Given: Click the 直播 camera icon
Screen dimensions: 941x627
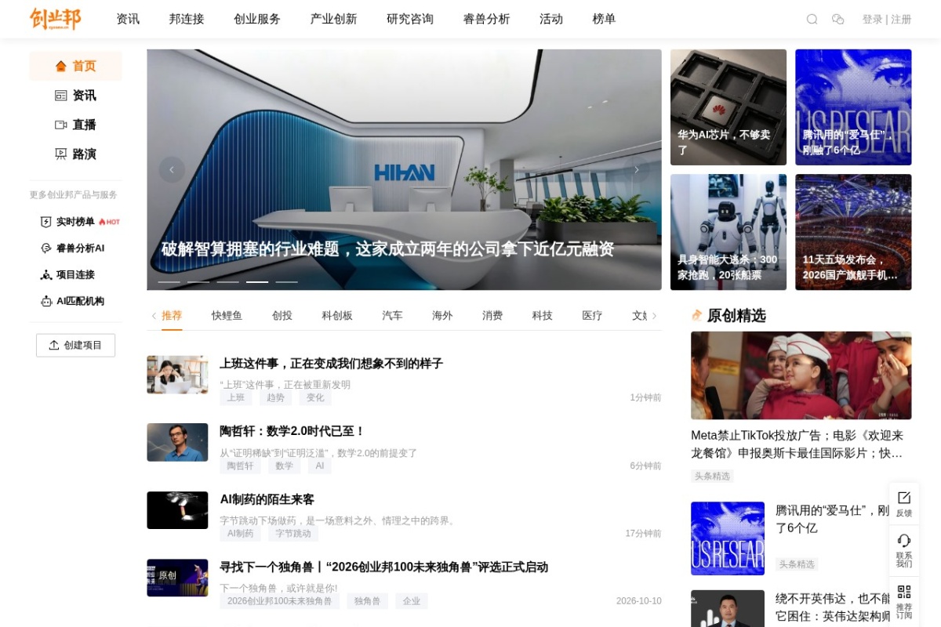Looking at the screenshot, I should (x=61, y=125).
